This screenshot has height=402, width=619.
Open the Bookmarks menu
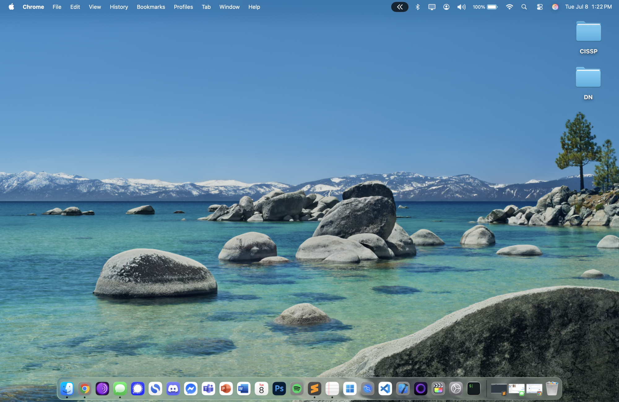[x=151, y=7]
